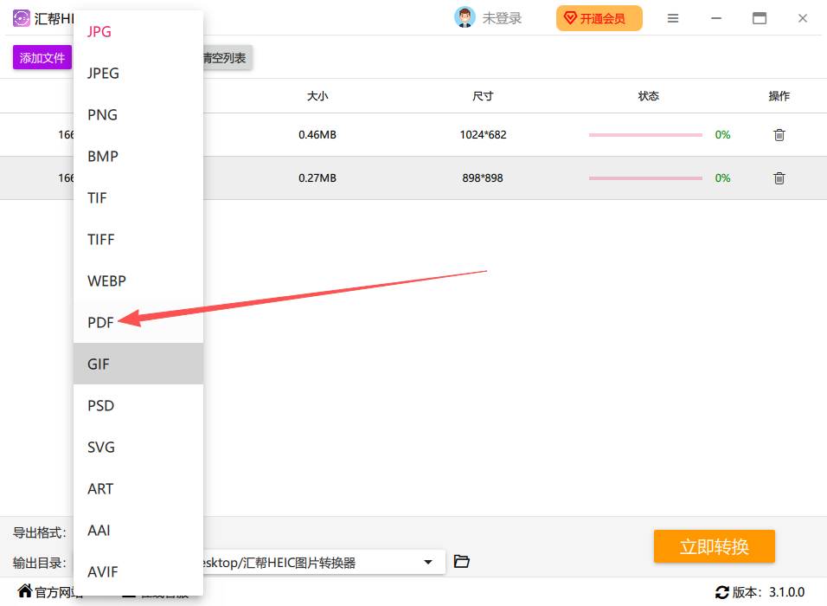827x606 pixels.
Task: Click the purple 添加文件 button
Action: tap(42, 57)
